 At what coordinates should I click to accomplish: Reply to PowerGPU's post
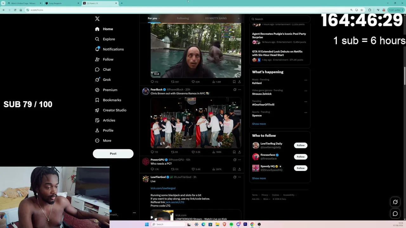pyautogui.click(x=154, y=169)
